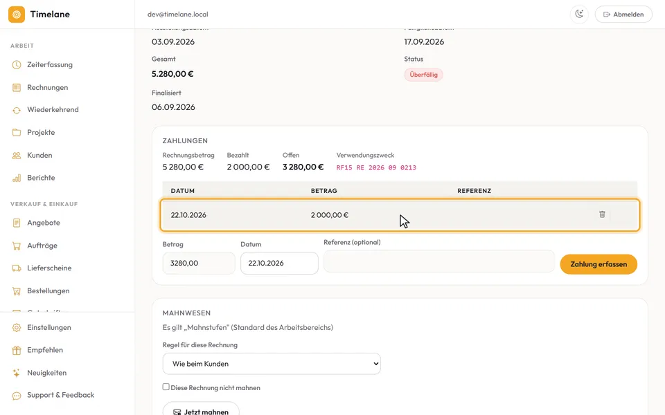Image resolution: width=665 pixels, height=415 pixels.
Task: Click the Neuigkeiten sparkle icon
Action: [x=17, y=373]
